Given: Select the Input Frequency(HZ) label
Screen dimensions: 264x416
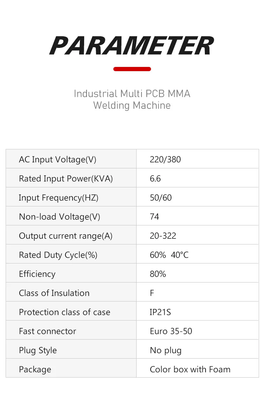Looking at the screenshot, I should [x=58, y=198].
